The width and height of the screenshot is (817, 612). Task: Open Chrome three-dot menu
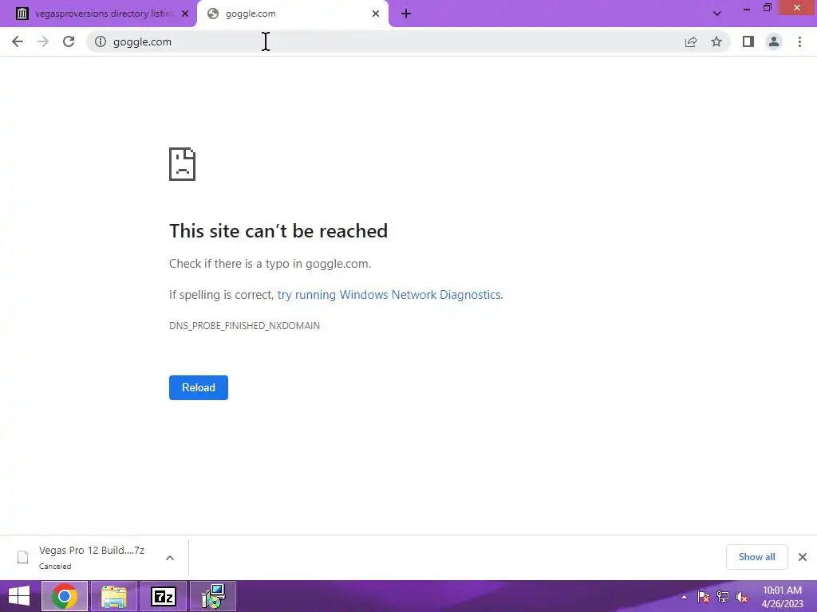click(x=799, y=41)
